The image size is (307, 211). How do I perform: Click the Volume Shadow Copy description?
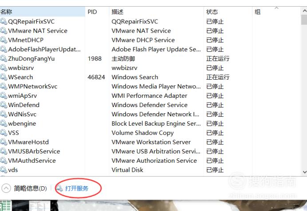point(143,133)
